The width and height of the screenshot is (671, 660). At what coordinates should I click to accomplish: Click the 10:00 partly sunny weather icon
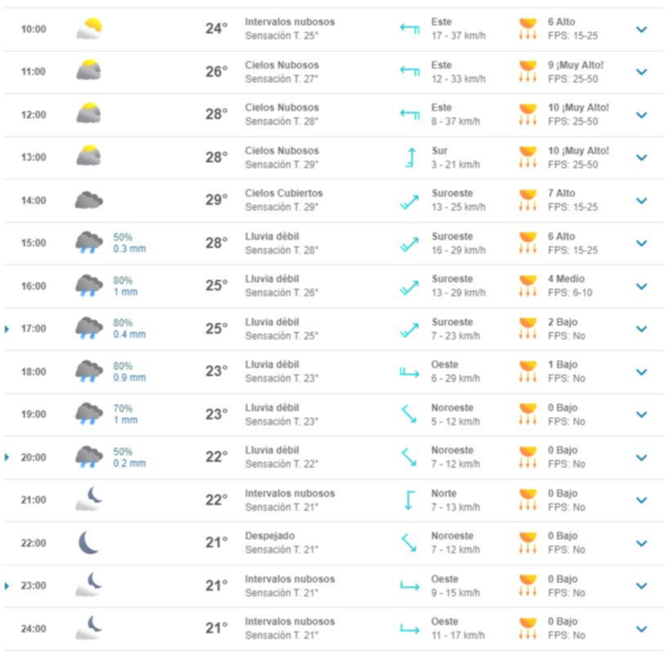click(x=89, y=29)
